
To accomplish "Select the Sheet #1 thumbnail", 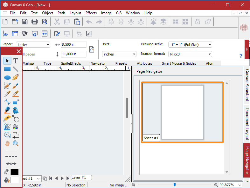I will click(x=182, y=112).
